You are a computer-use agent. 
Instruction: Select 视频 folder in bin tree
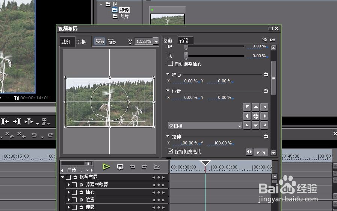[124, 10]
